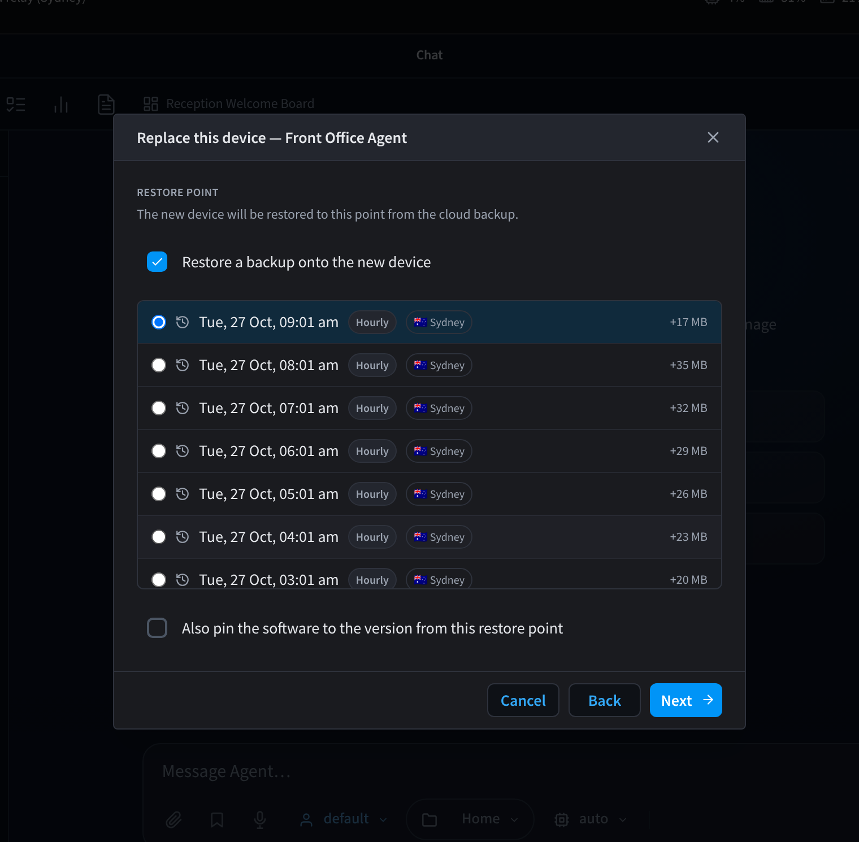Click history icon in 09:01 am row

pos(182,322)
